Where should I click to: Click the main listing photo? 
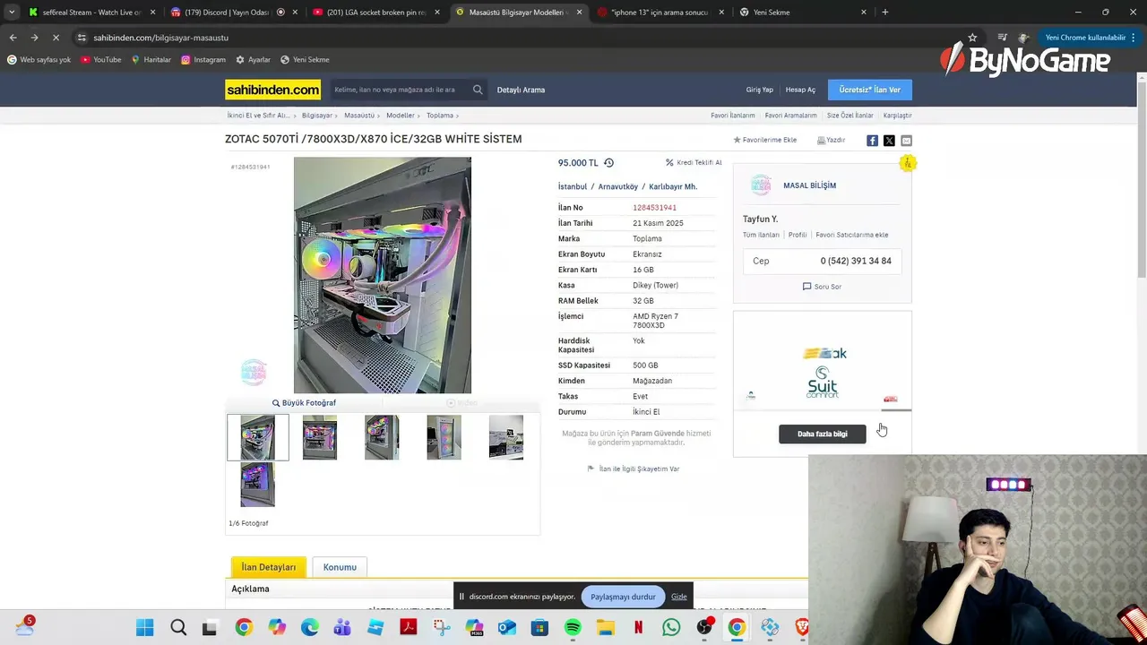tap(383, 275)
